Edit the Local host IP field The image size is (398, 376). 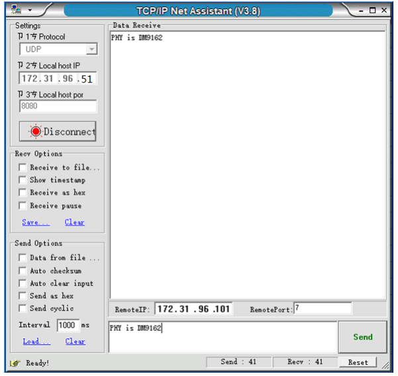tap(58, 78)
